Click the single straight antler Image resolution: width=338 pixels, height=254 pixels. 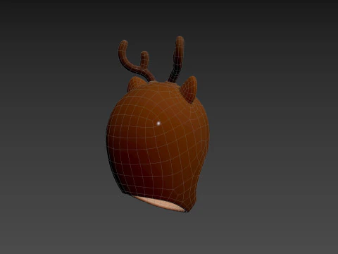click(177, 59)
